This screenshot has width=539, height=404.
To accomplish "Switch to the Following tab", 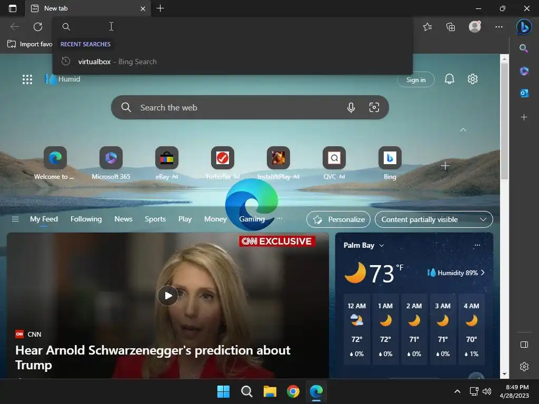I will coord(86,219).
